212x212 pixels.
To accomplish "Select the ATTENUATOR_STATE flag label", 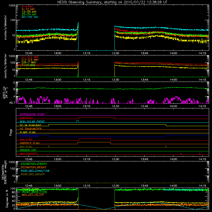I will click(32, 114).
